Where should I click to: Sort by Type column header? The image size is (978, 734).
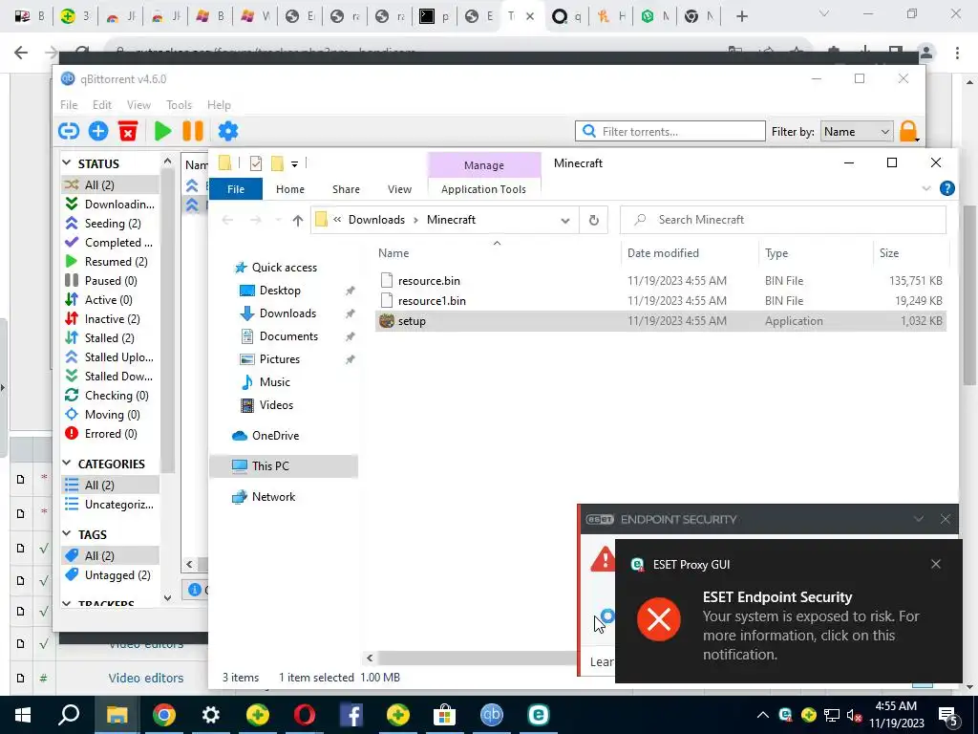[x=776, y=252]
